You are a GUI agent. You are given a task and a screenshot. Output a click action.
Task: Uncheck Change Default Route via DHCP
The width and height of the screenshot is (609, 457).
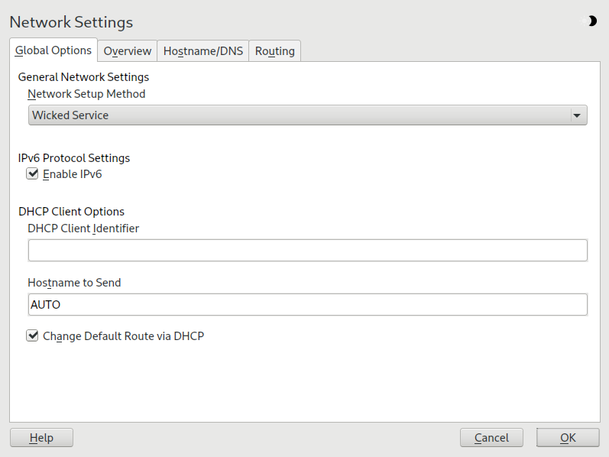click(x=33, y=335)
